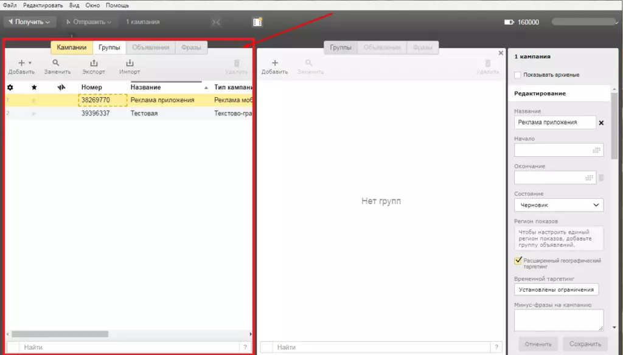Screen dimensions: 623x355
Task: Click the notes panel icon in top toolbar
Action: point(257,22)
